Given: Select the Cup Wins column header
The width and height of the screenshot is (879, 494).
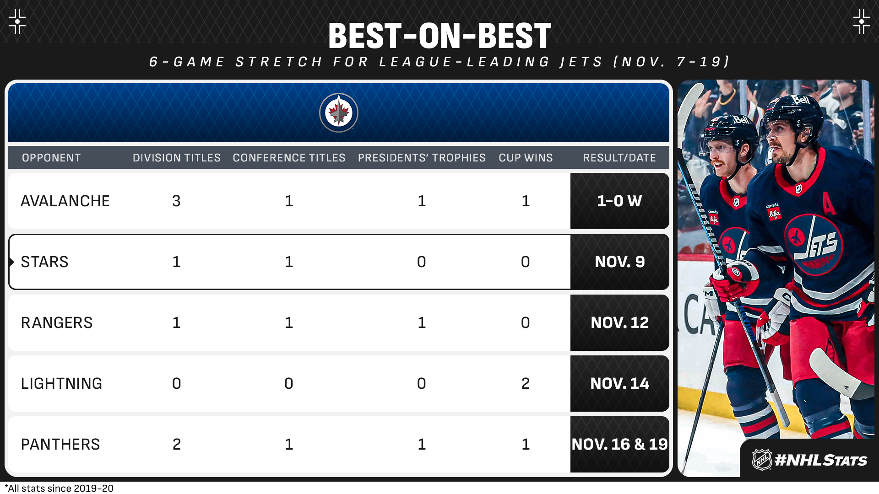Looking at the screenshot, I should point(526,158).
